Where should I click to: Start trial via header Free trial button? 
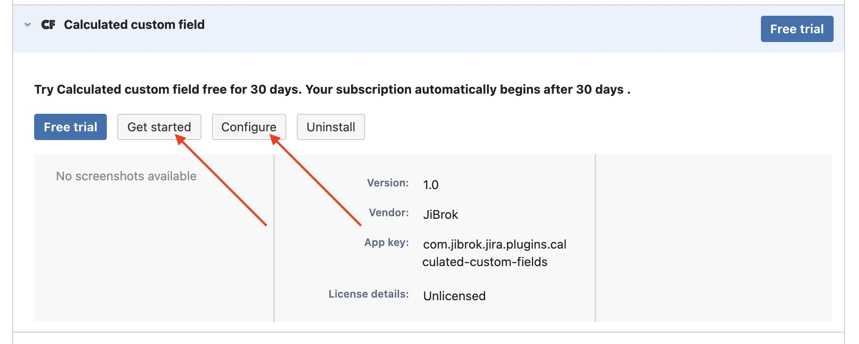[797, 29]
